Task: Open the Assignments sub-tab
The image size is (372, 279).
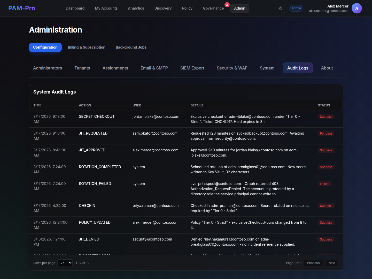Action: [x=115, y=68]
